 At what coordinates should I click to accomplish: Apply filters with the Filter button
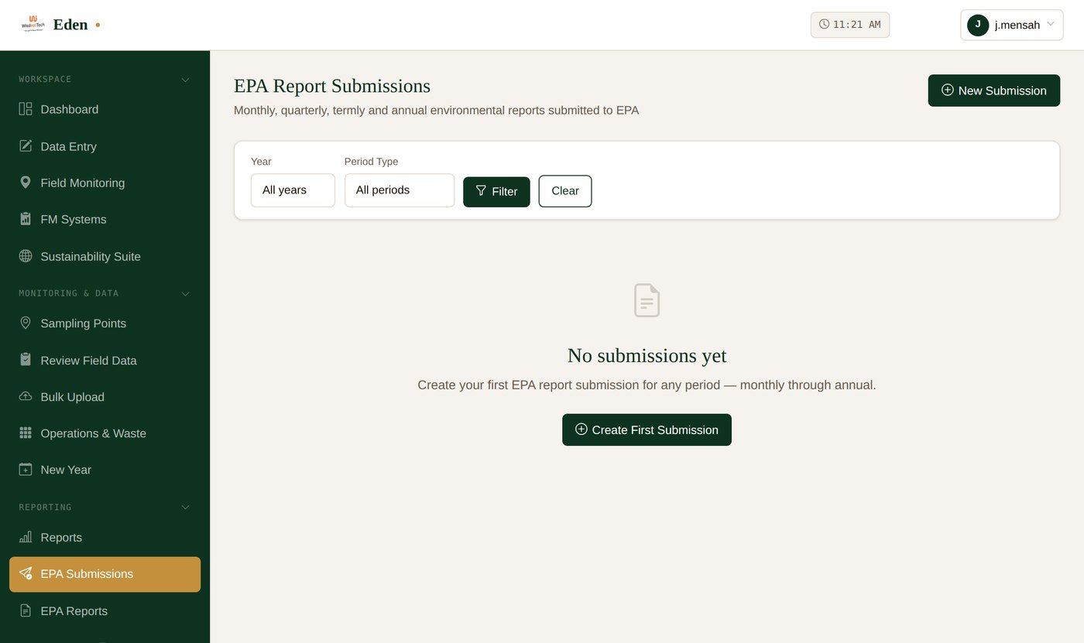(496, 191)
